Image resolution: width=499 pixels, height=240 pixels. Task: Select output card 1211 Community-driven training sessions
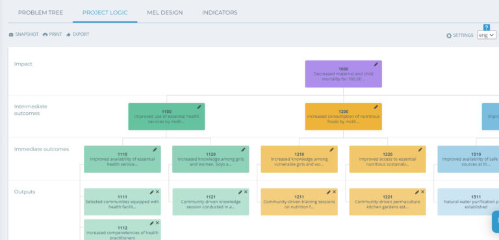coord(299,202)
